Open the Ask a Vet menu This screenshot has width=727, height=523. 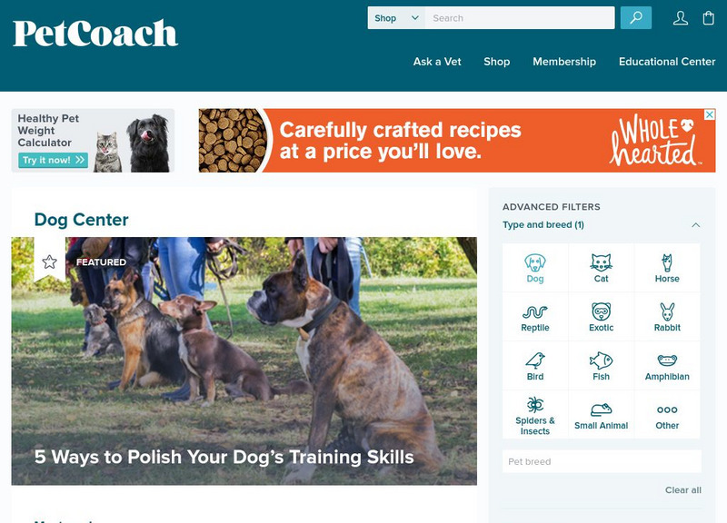(x=437, y=62)
